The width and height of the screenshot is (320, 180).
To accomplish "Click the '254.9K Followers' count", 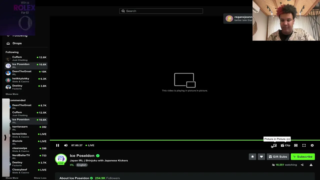I will tap(107, 178).
